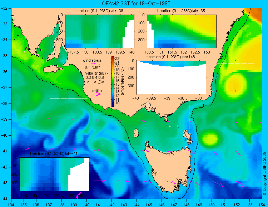The width and height of the screenshot is (268, 207).
Task: Click the '19' value on the color bar
Action: tap(118, 70)
